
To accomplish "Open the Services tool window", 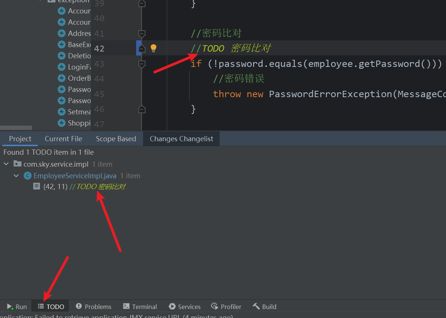I will [184, 306].
